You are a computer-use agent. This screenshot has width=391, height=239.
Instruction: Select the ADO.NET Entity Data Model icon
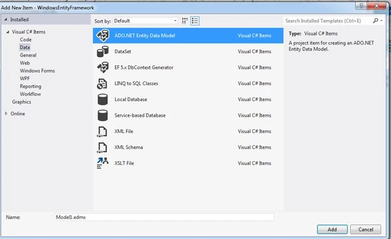[x=103, y=36]
